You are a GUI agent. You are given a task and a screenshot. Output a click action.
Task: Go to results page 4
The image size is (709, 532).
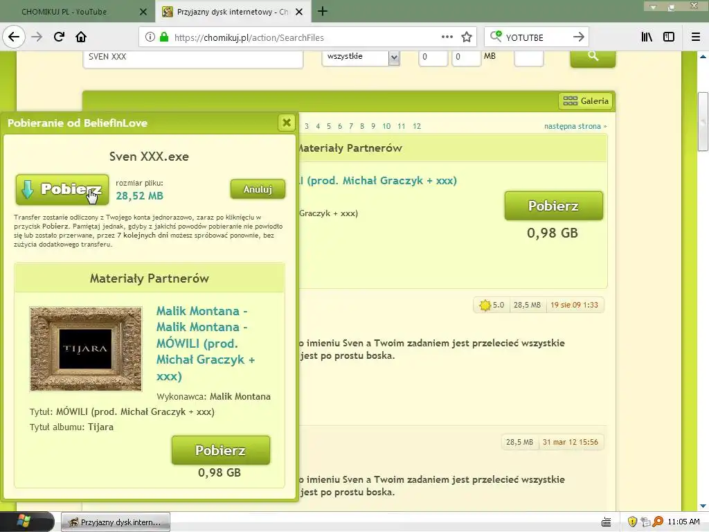(x=318, y=126)
